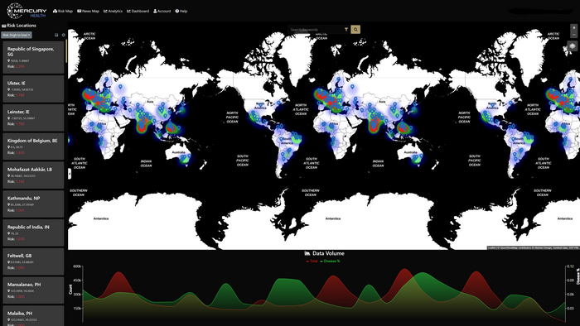
Task: Toggle the Total series in the chart legend
Action: (x=312, y=261)
